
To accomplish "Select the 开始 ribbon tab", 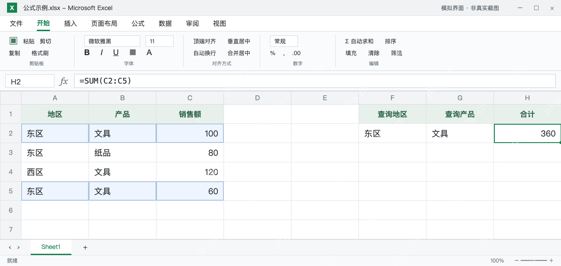I will pyautogui.click(x=43, y=23).
